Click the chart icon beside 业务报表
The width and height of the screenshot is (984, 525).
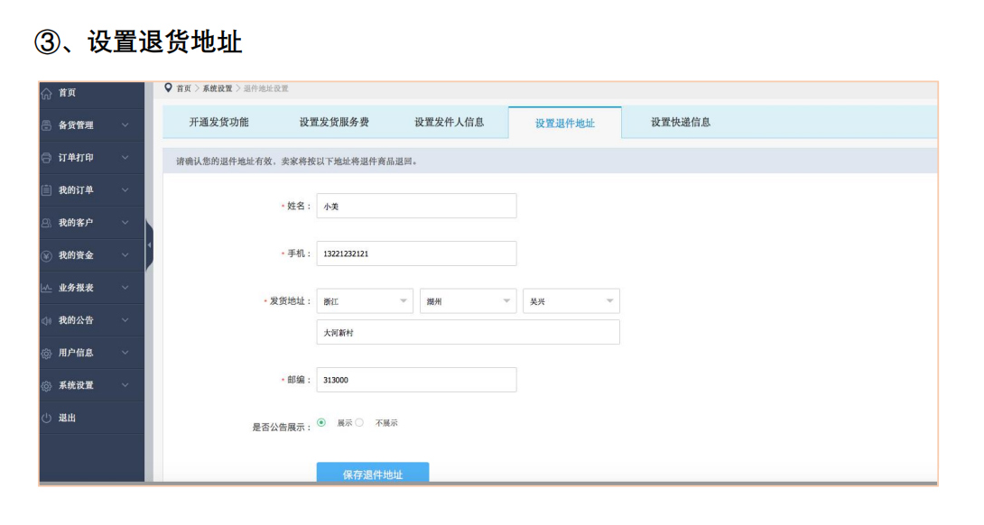[x=46, y=288]
